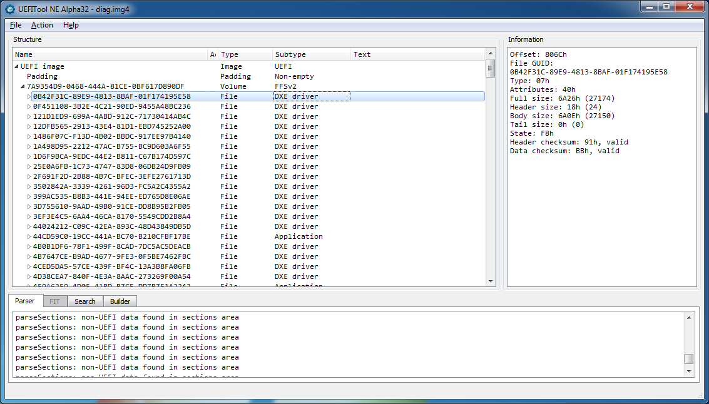Expand file 3EF3E4C5-6AA4-46CA-8170-5549CDD2B8A4
This screenshot has height=404, width=709.
point(29,216)
